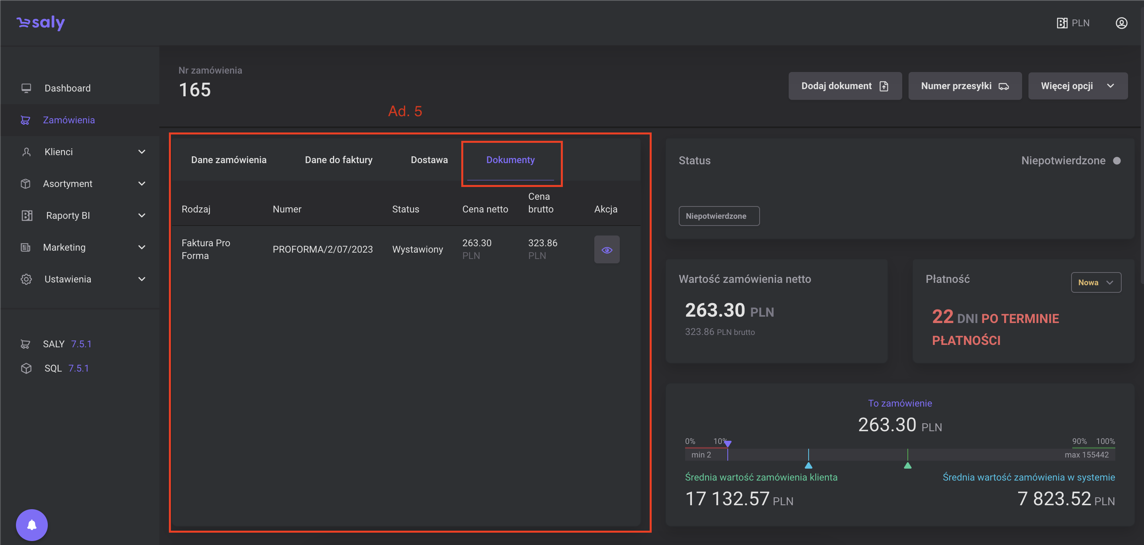Click the Zamówienia cart icon
This screenshot has height=545, width=1144.
coord(25,120)
